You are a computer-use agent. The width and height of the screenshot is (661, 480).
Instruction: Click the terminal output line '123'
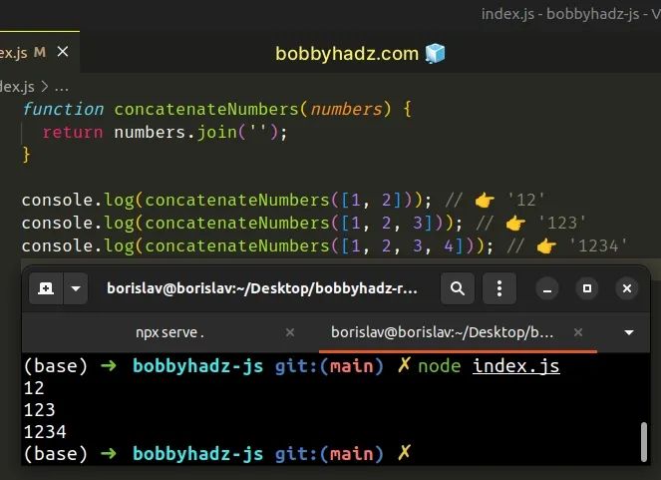click(x=39, y=410)
